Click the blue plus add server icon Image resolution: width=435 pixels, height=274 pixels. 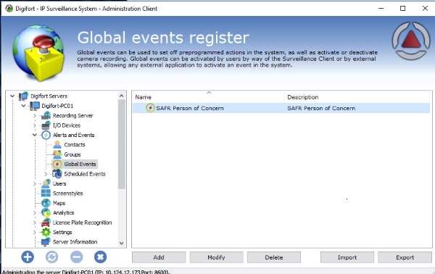pos(28,257)
